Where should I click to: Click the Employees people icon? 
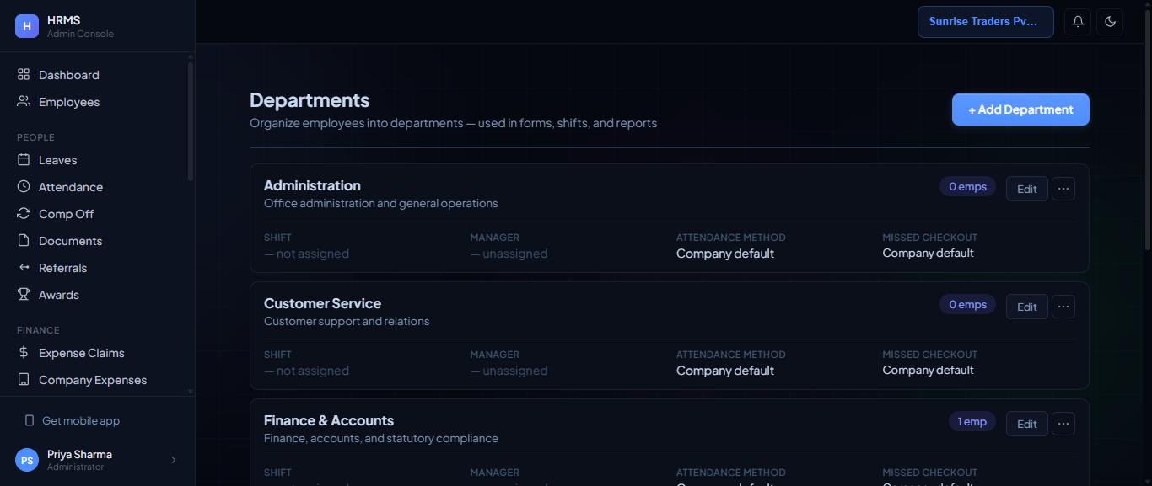click(24, 102)
